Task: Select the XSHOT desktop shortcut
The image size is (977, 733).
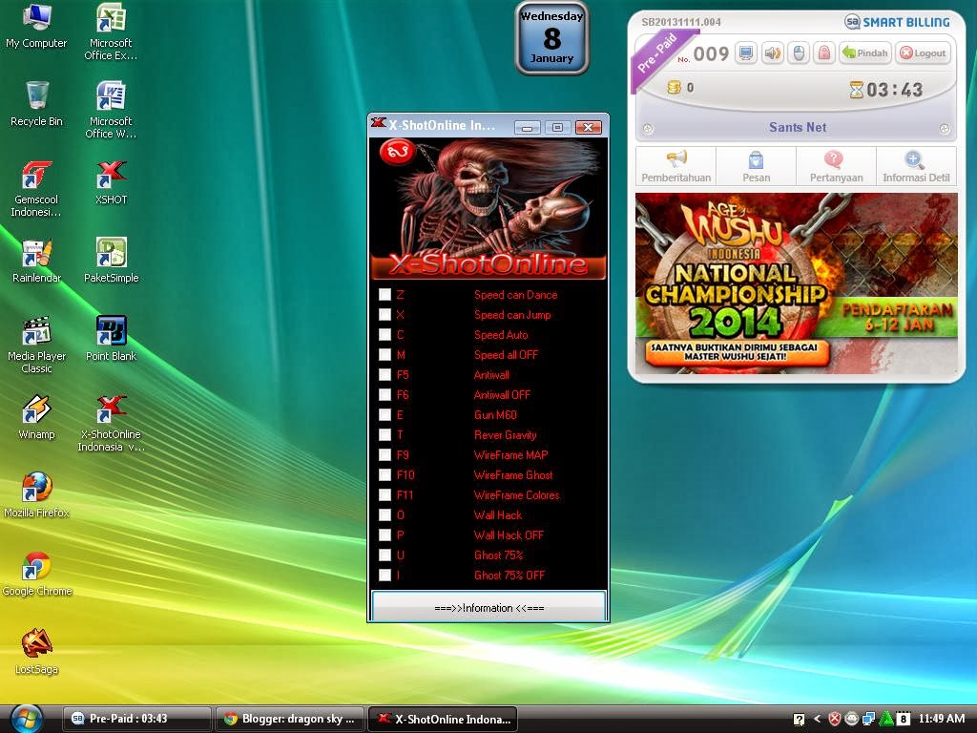Action: (111, 183)
